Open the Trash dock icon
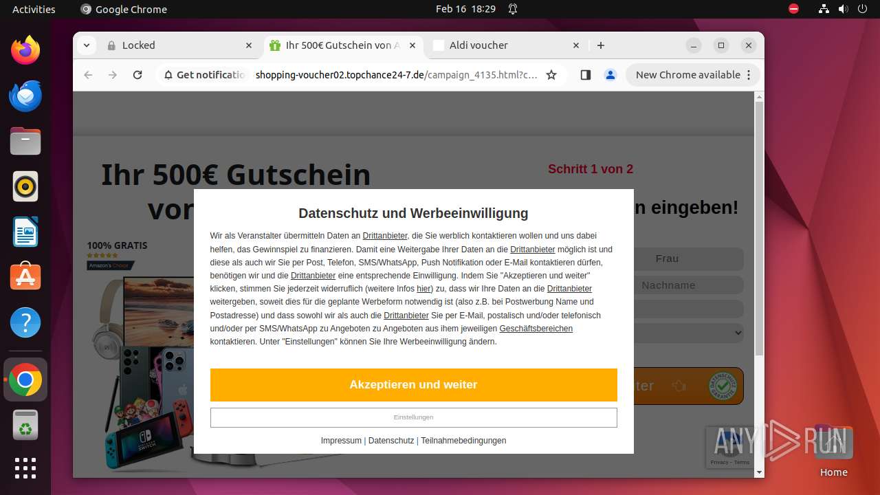880x495 pixels. [x=25, y=425]
